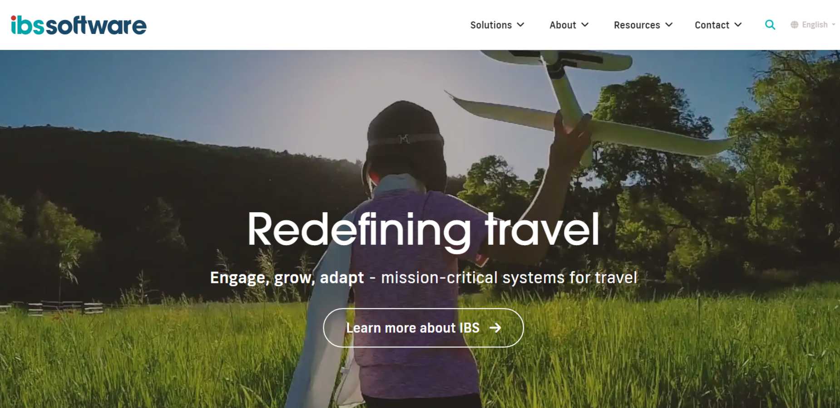Open the search magnifier icon

point(770,25)
